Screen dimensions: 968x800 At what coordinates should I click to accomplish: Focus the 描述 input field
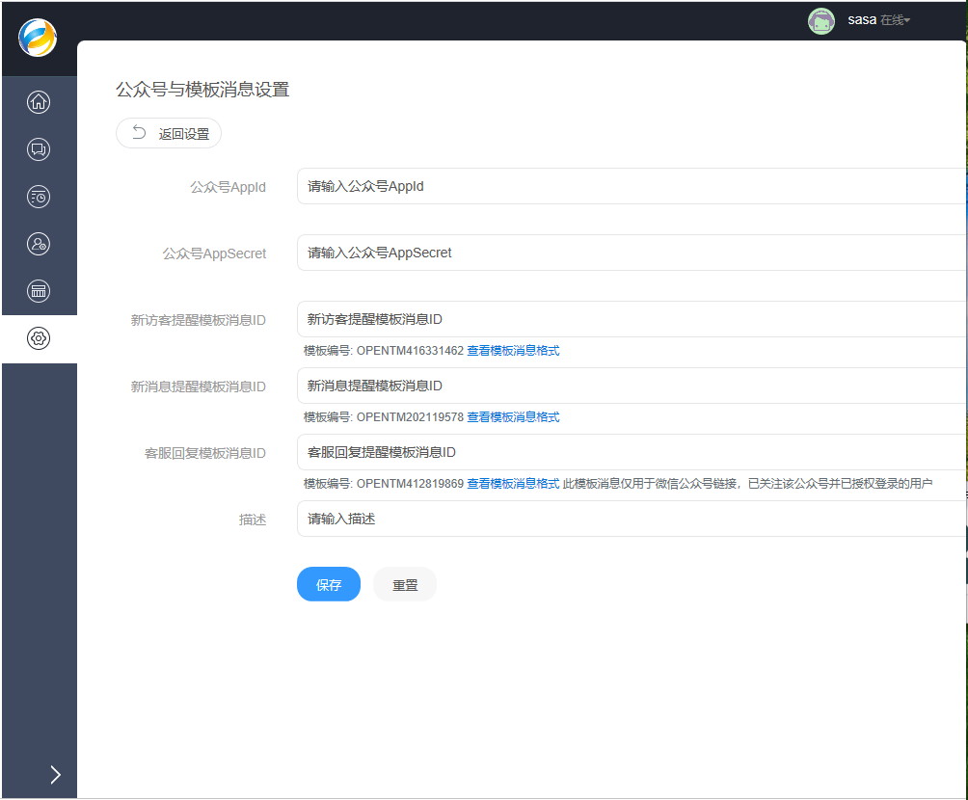[x=632, y=520]
